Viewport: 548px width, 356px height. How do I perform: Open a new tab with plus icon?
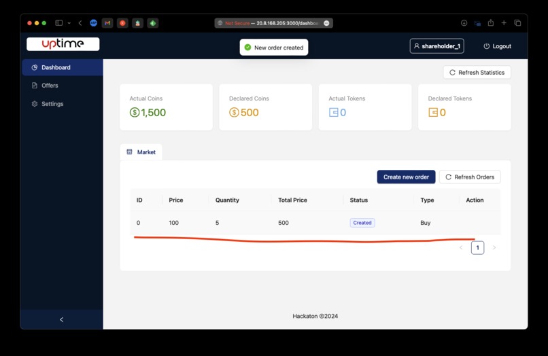click(504, 22)
